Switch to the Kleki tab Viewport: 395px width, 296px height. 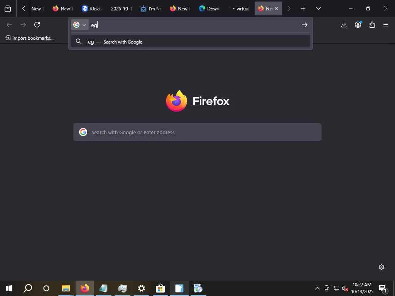[92, 8]
